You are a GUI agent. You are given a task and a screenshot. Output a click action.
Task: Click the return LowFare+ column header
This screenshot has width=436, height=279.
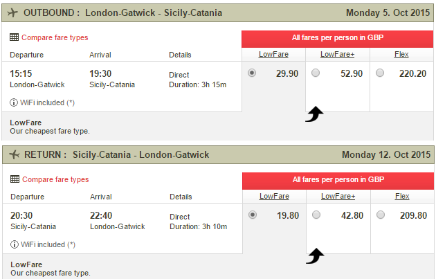[338, 196]
